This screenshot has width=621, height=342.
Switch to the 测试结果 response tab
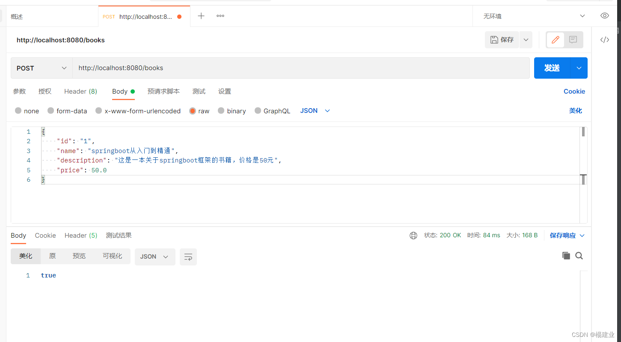pos(119,235)
